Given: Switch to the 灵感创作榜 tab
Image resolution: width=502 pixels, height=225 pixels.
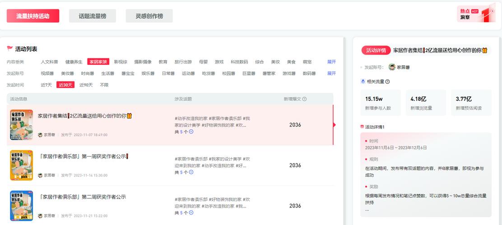Looking at the screenshot, I should (149, 16).
